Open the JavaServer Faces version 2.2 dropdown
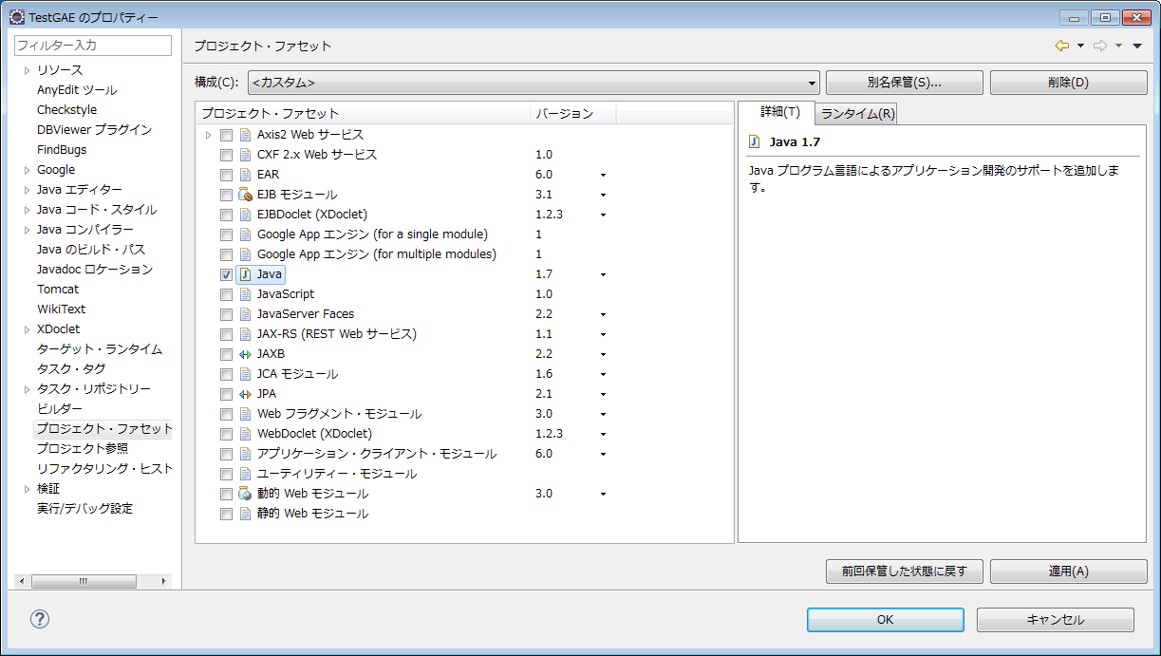 [x=603, y=315]
